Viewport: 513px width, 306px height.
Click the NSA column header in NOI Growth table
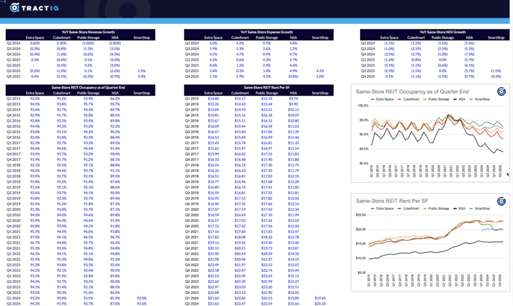(469, 38)
